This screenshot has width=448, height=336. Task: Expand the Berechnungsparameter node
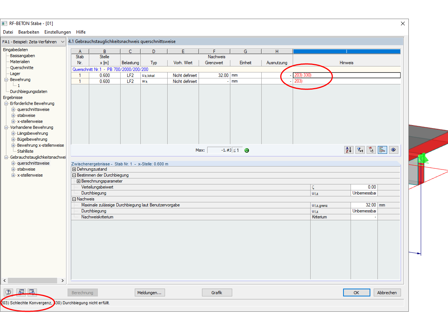78,181
